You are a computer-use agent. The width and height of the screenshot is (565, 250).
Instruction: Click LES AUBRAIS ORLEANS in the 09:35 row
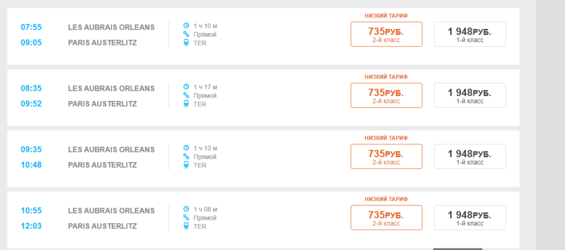(x=112, y=150)
